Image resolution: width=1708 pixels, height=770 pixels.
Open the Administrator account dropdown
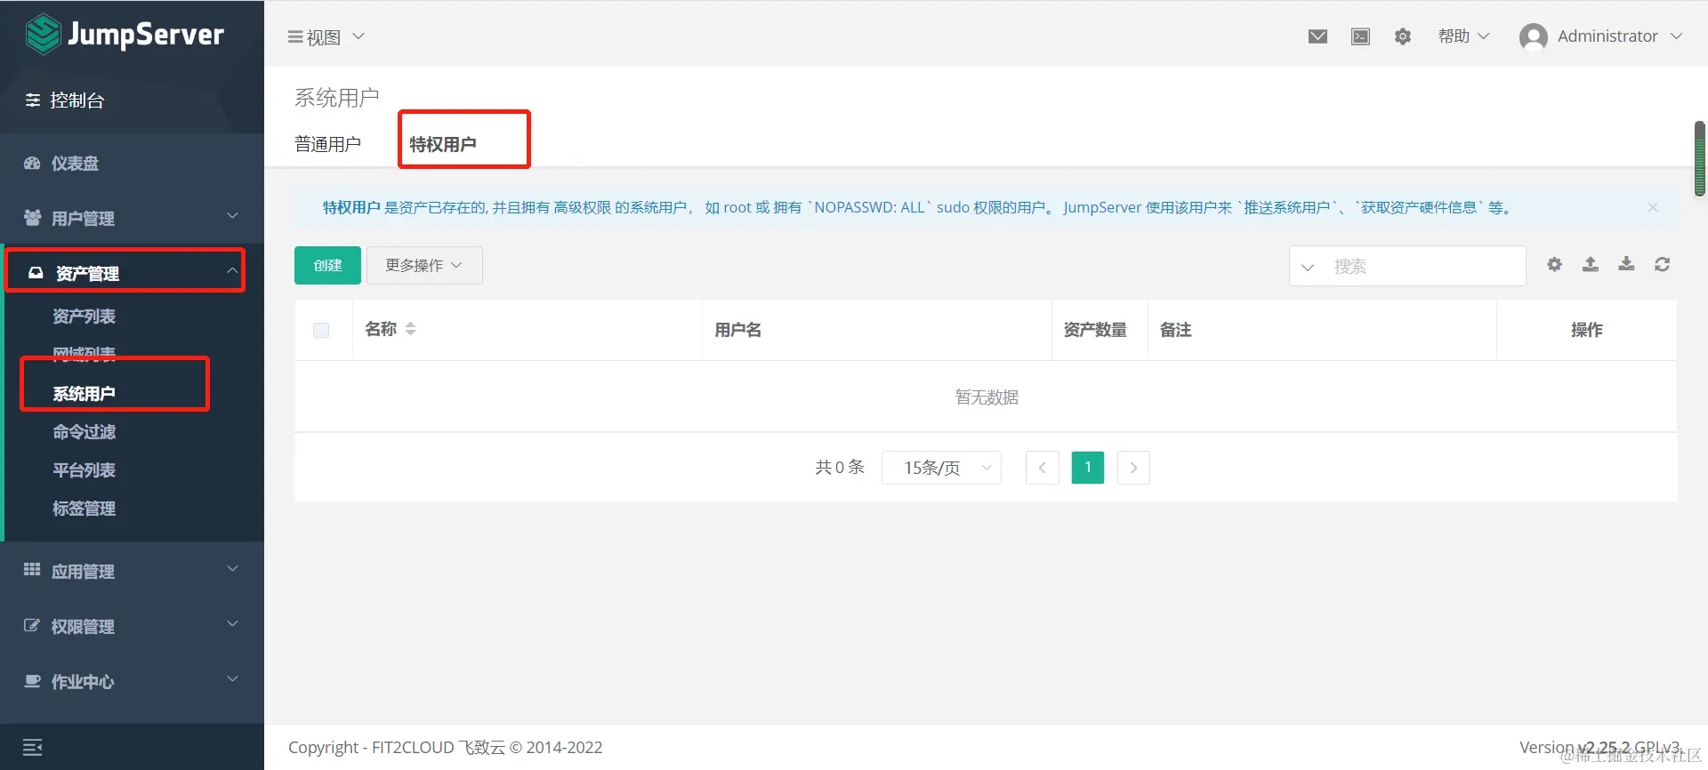(1619, 36)
